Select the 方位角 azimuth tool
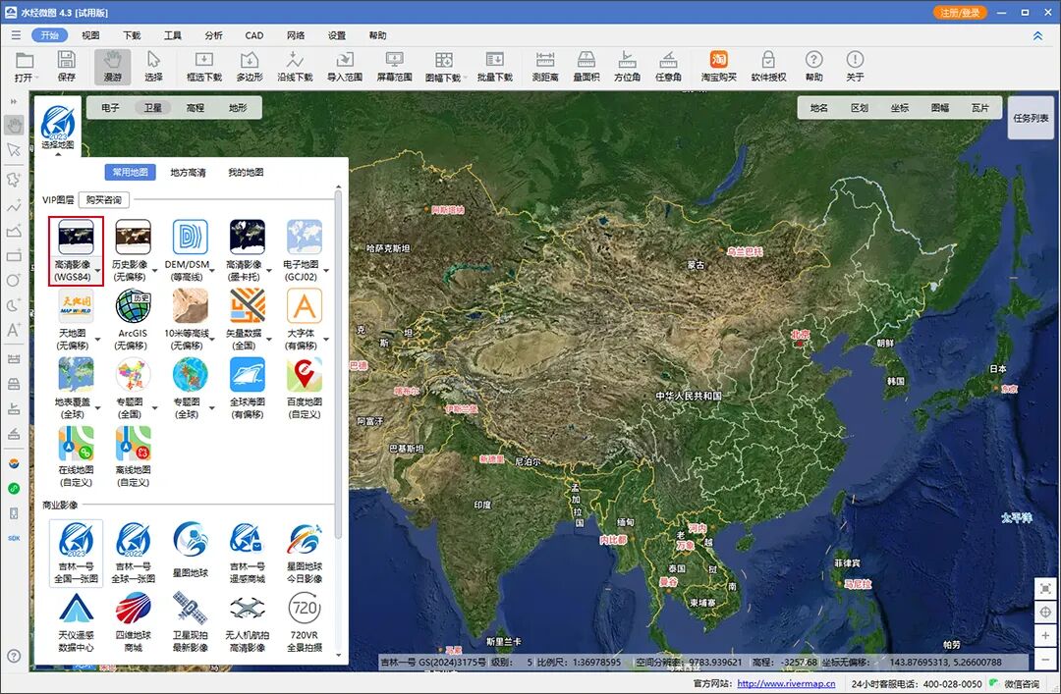Image resolution: width=1061 pixels, height=694 pixels. click(627, 67)
